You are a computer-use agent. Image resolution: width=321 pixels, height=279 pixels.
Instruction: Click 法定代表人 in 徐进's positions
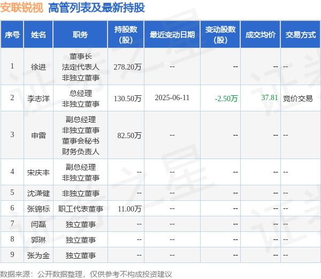[x=80, y=67]
